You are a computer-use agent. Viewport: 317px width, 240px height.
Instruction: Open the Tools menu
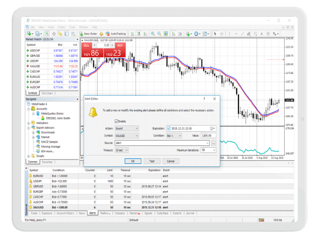[x=72, y=27]
